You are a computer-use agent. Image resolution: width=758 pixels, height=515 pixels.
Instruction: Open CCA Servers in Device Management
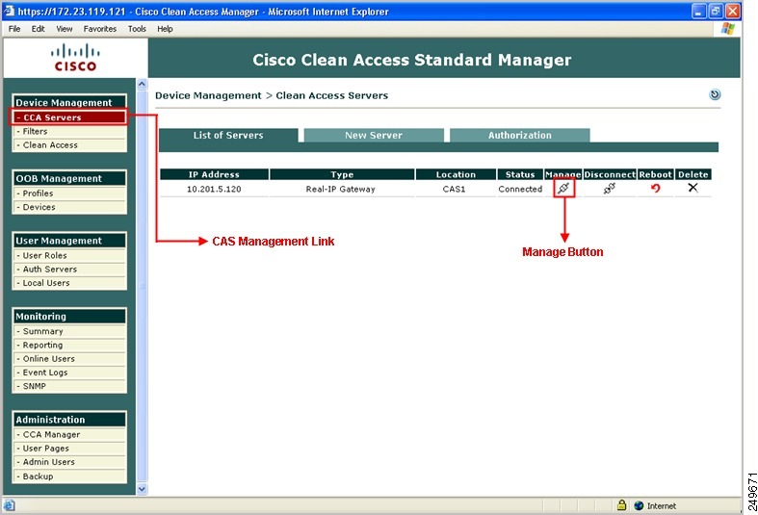tap(68, 117)
